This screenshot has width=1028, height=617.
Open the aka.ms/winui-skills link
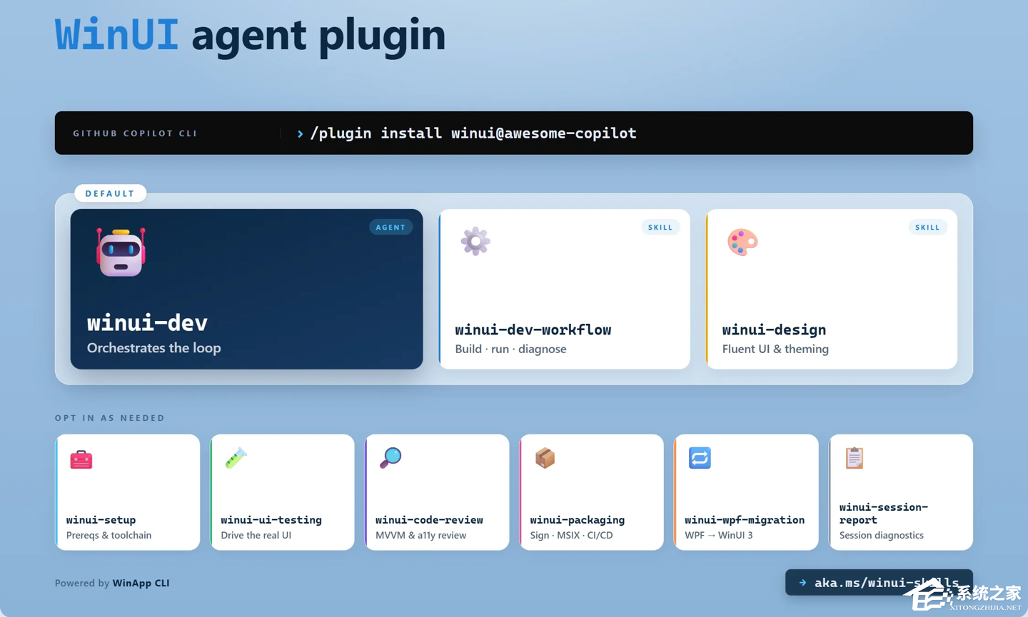click(x=879, y=583)
